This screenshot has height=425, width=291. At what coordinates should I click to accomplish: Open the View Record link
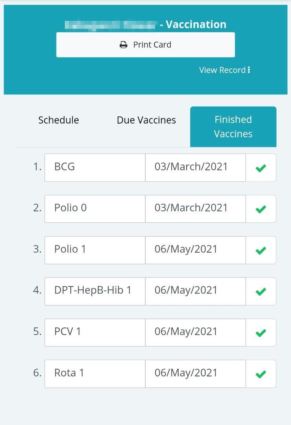(222, 70)
